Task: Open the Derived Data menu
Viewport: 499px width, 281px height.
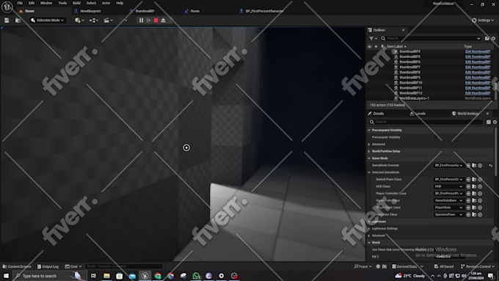Action: click(407, 266)
